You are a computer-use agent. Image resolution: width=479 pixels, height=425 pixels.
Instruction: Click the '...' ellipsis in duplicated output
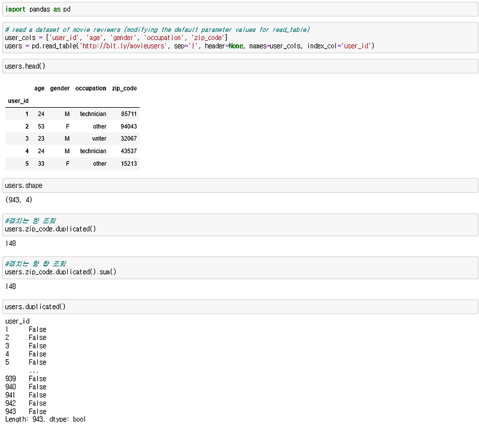(x=34, y=371)
